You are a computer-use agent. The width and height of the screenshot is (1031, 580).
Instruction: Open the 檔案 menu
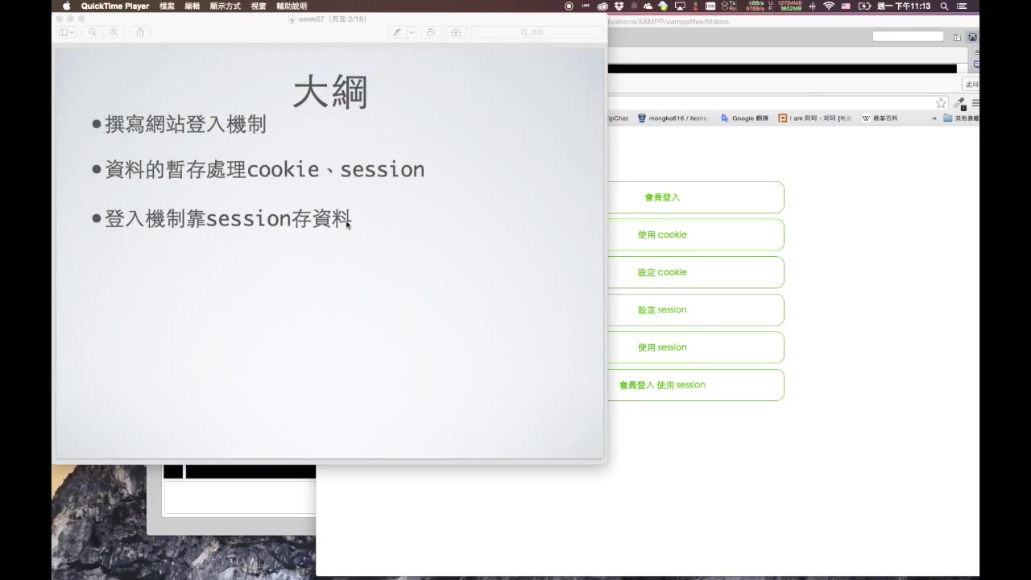click(x=167, y=6)
